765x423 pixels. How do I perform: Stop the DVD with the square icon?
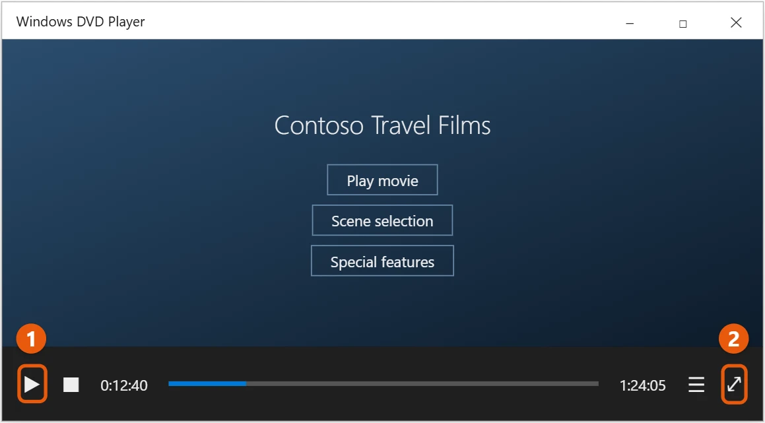pos(71,385)
